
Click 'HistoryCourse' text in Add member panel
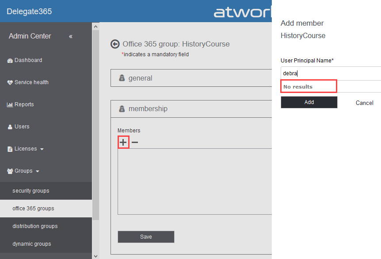(303, 36)
